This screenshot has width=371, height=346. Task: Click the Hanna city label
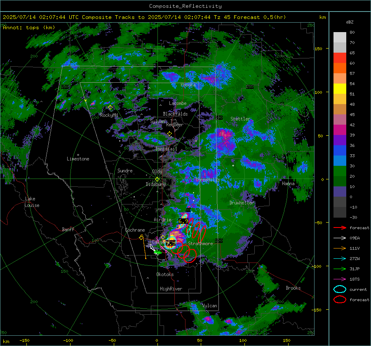coord(288,183)
